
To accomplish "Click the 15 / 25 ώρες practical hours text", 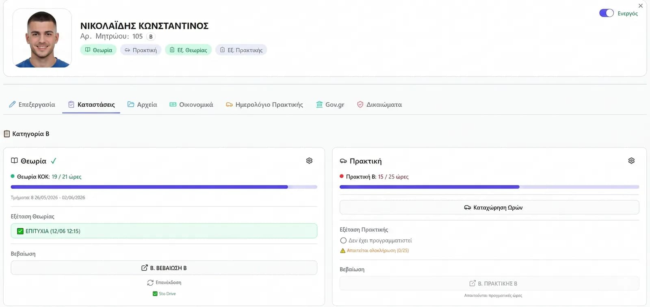I will pyautogui.click(x=393, y=177).
